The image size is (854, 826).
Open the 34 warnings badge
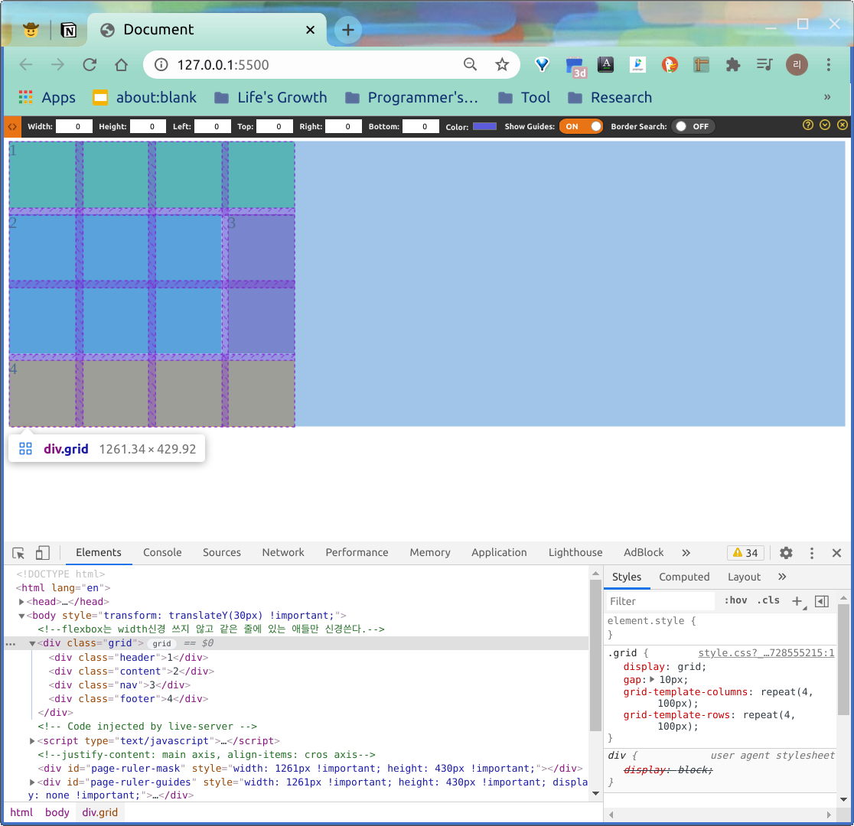tap(745, 553)
